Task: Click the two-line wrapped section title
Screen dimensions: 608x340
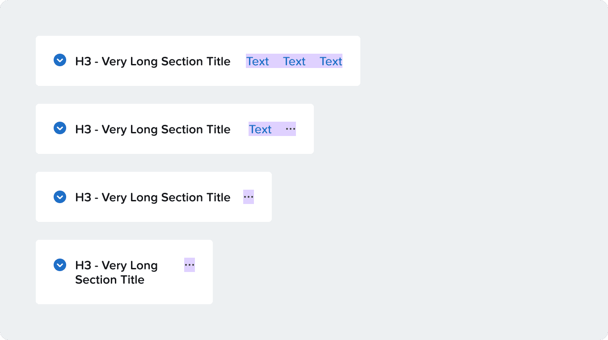Action: [x=117, y=272]
